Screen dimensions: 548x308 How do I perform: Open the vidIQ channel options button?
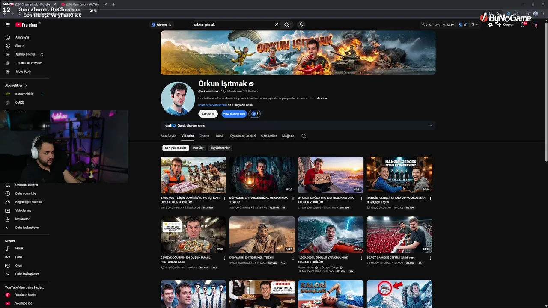(255, 114)
